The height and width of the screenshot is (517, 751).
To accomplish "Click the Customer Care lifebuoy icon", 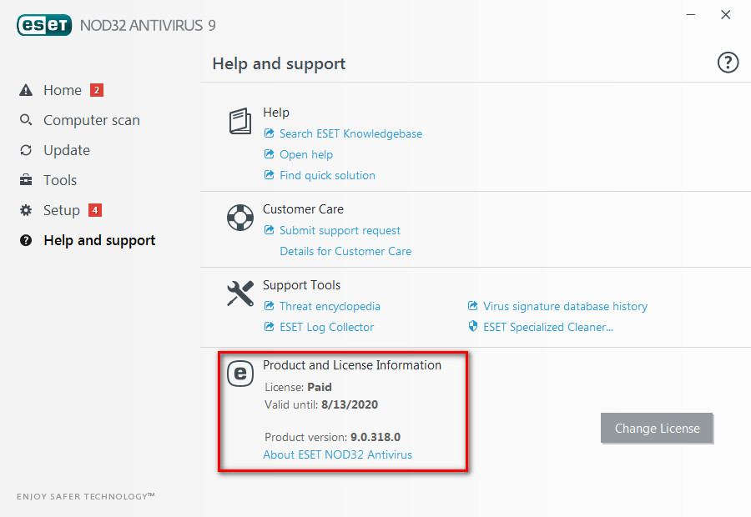I will click(240, 218).
